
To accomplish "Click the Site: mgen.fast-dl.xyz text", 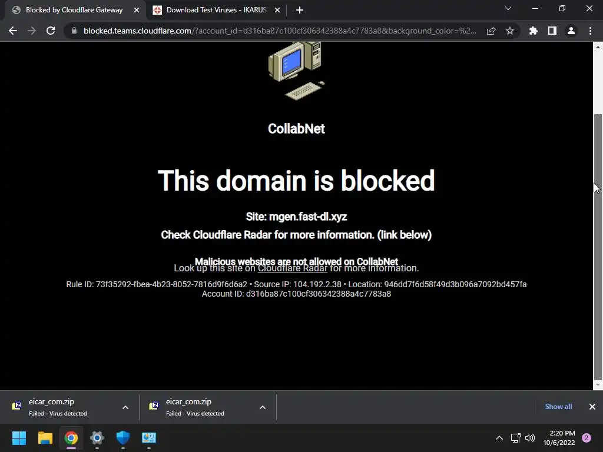I will (x=297, y=217).
